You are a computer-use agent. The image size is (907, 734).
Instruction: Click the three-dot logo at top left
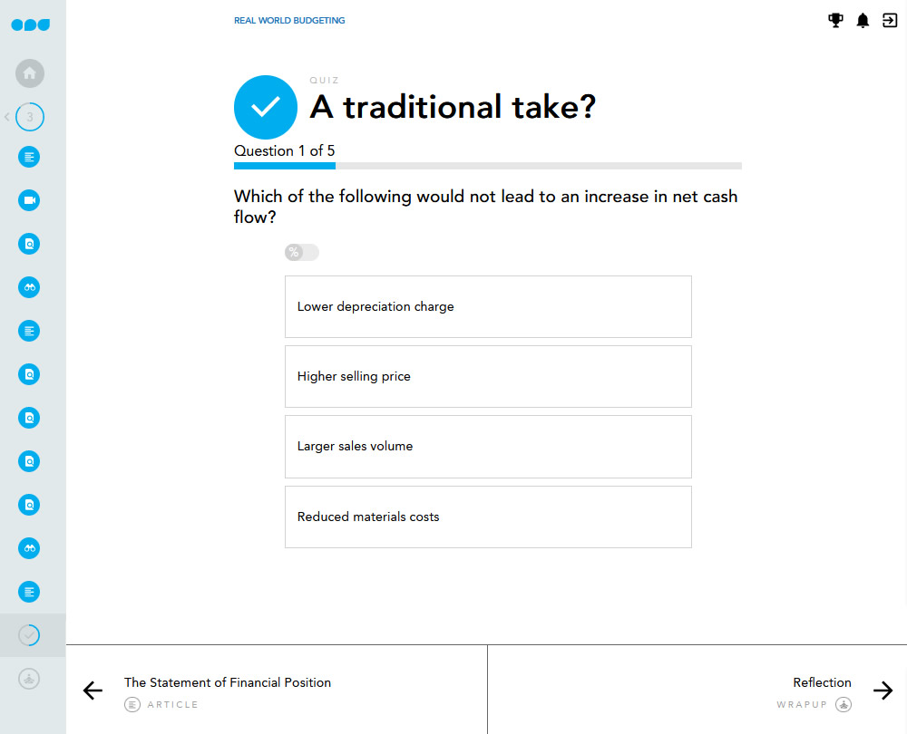[30, 24]
